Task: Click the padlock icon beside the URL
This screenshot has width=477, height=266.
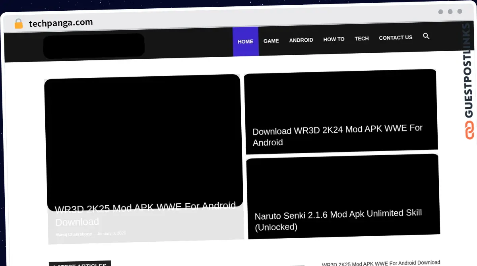Action: [18, 24]
